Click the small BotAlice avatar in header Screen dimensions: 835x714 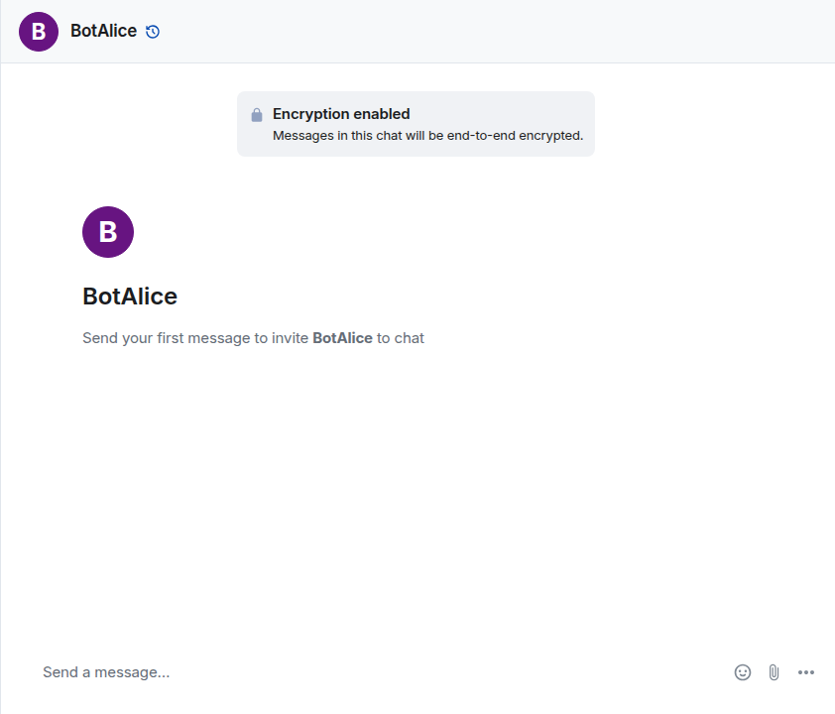pyautogui.click(x=39, y=32)
